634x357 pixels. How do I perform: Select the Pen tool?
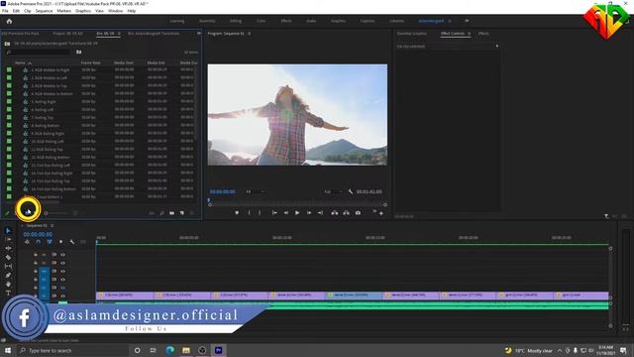click(x=8, y=276)
